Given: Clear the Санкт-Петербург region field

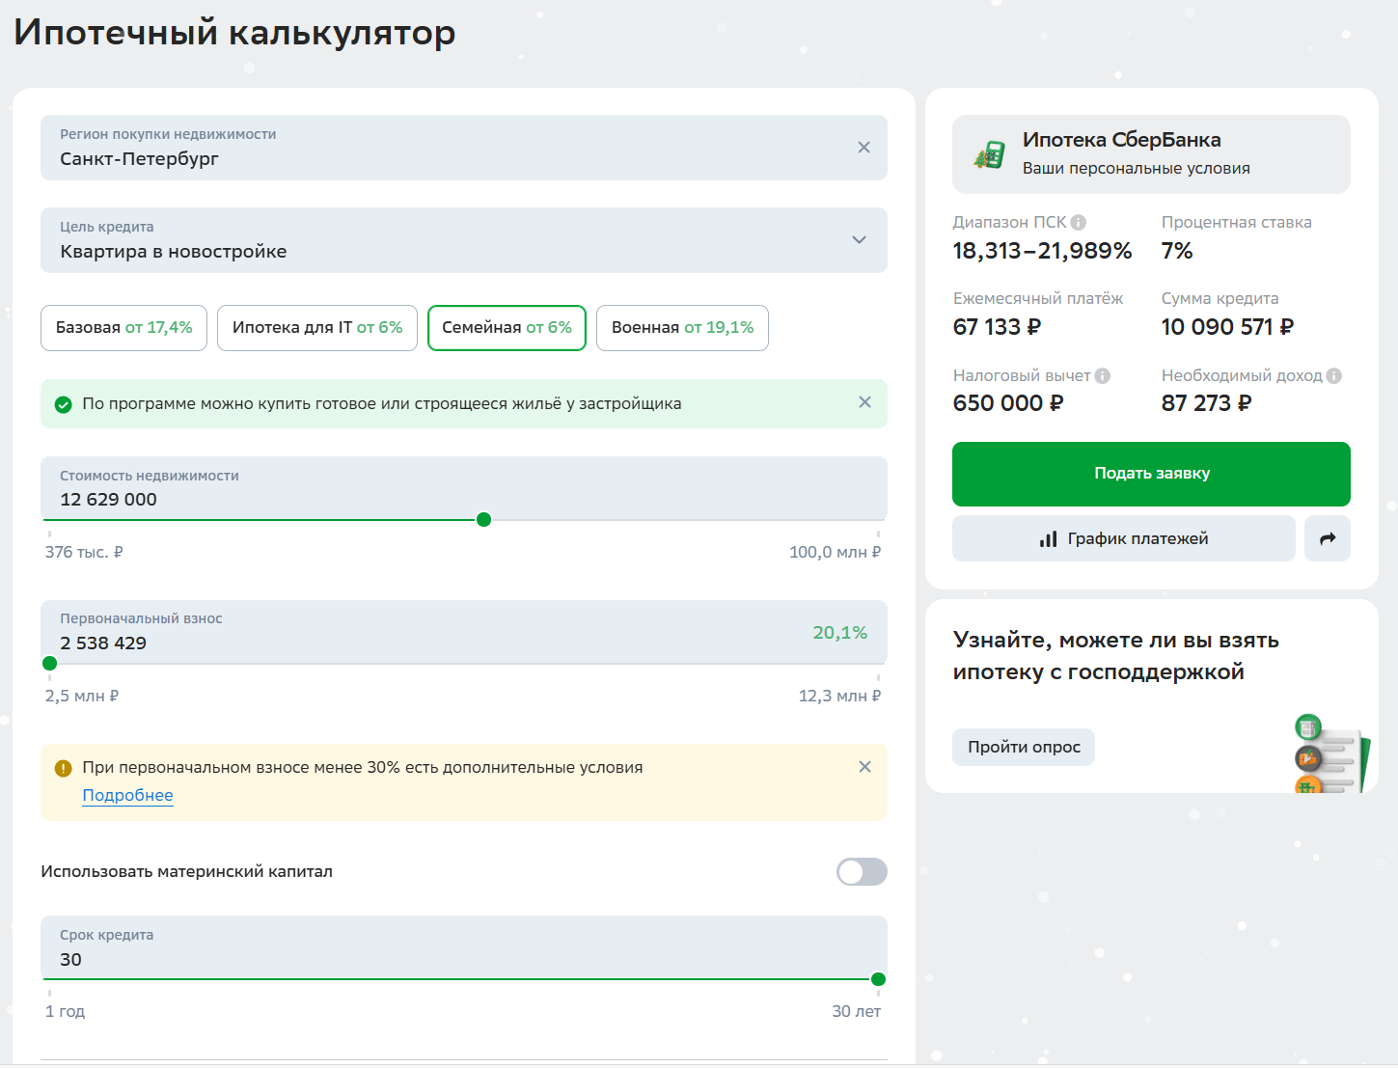Looking at the screenshot, I should click(x=863, y=148).
